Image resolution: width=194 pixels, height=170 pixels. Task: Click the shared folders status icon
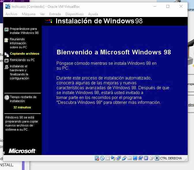coord(129,158)
